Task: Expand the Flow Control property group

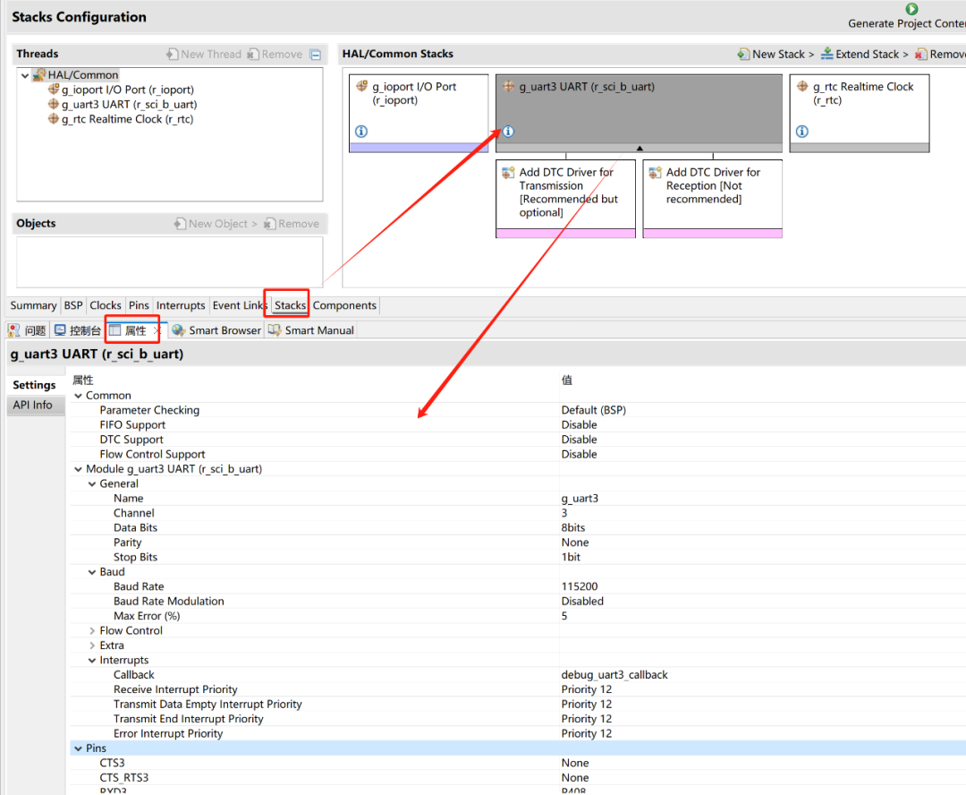Action: click(x=92, y=631)
